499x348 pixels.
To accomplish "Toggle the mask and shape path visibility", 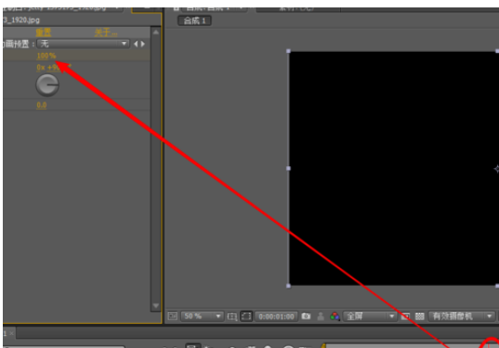I will coord(246,316).
